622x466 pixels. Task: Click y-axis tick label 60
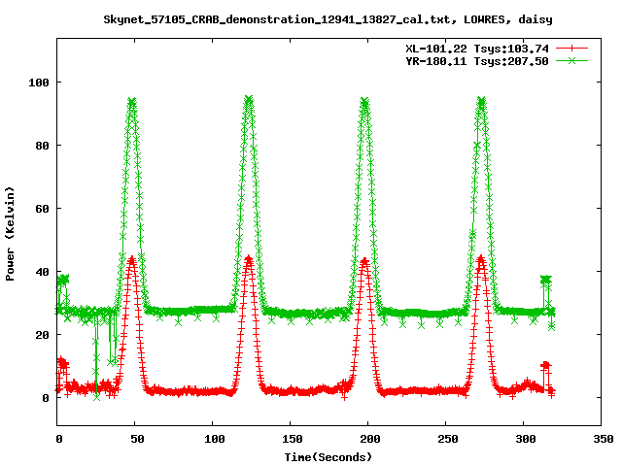(x=42, y=209)
